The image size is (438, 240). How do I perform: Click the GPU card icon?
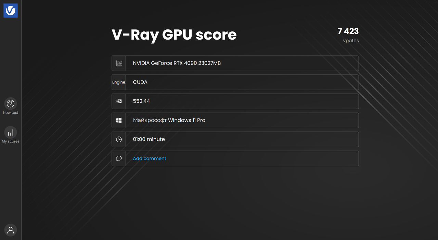click(x=119, y=63)
